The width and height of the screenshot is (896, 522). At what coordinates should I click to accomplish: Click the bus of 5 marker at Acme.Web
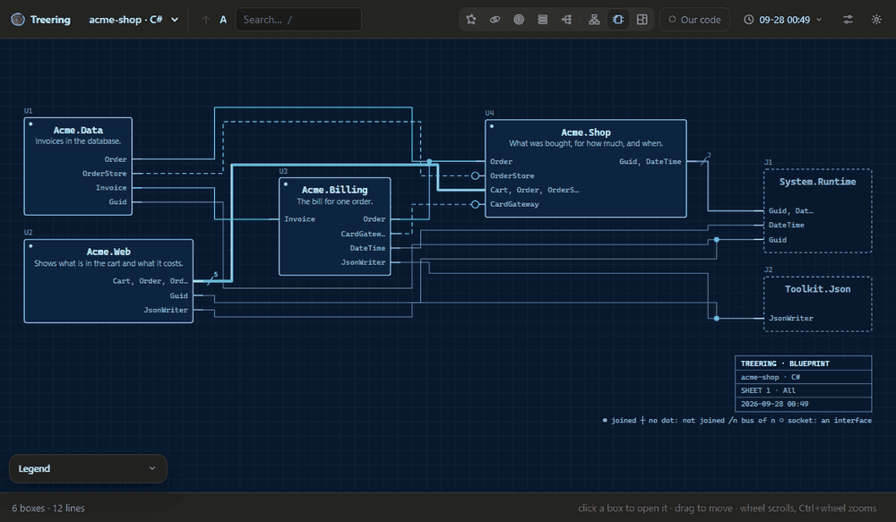point(212,278)
